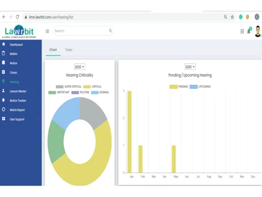Expand the User Support submenu arrow
Viewport: 262px width, 197px height.
pyautogui.click(x=38, y=119)
